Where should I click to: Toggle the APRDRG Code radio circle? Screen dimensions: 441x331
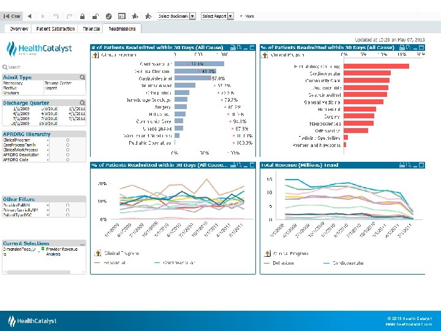(x=67, y=159)
